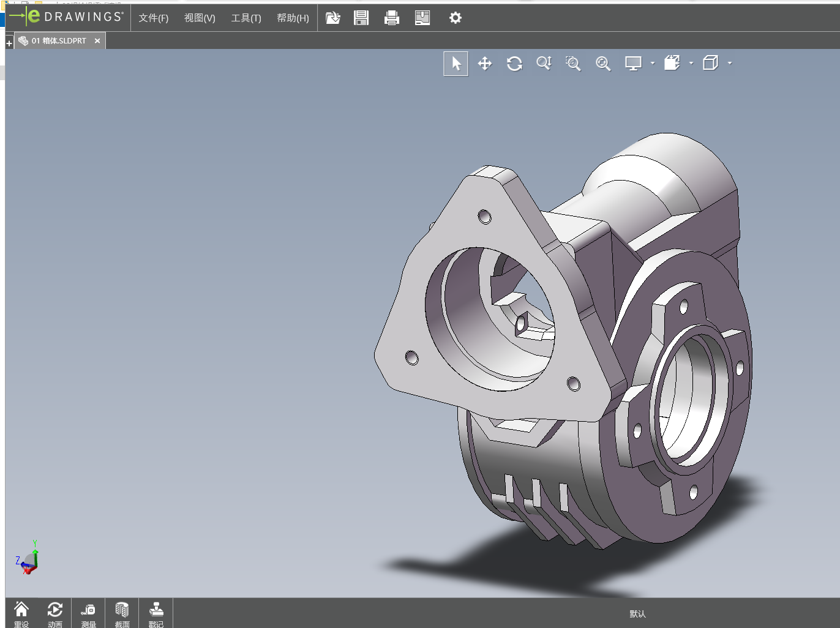Image resolution: width=840 pixels, height=628 pixels.
Task: Click the print icon
Action: (392, 18)
